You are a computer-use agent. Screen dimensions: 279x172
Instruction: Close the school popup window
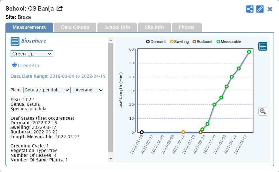click(x=270, y=9)
